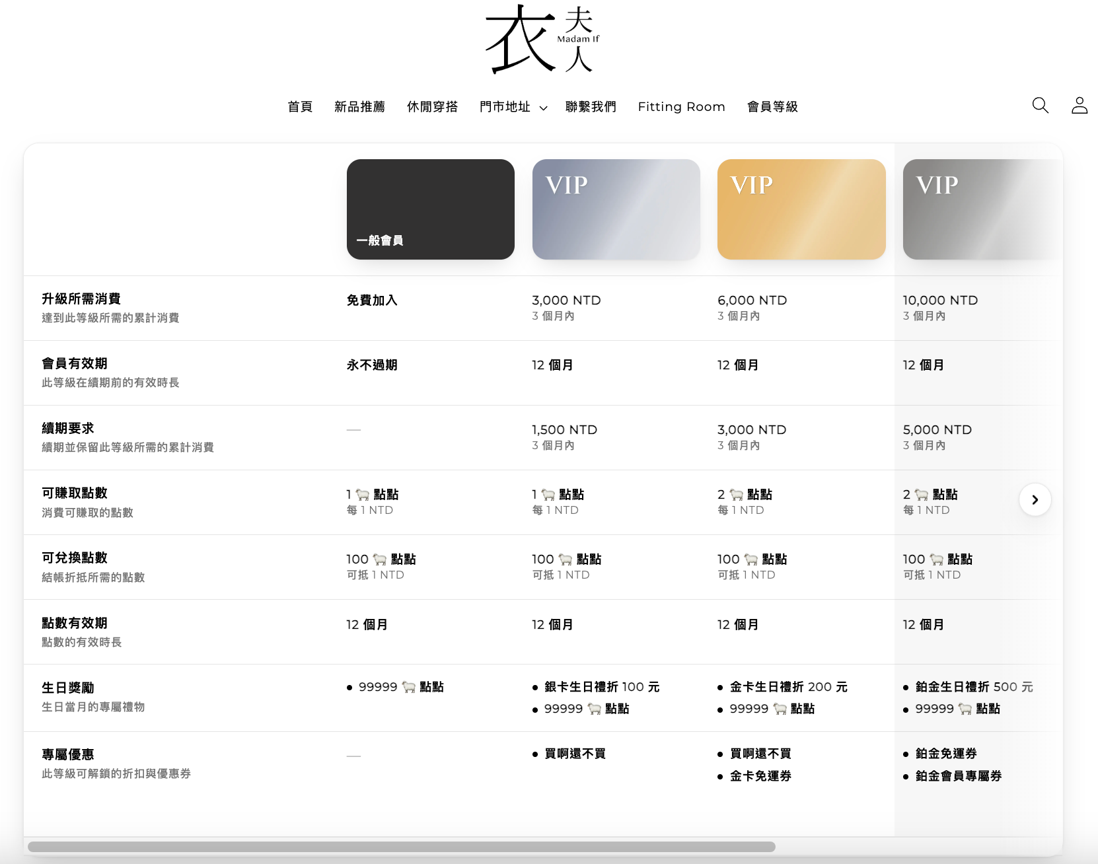Go to 首頁 home page
The height and width of the screenshot is (864, 1098).
[x=300, y=107]
